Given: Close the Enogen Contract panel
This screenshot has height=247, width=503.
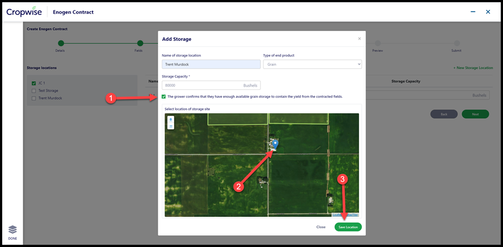Looking at the screenshot, I should 488,12.
